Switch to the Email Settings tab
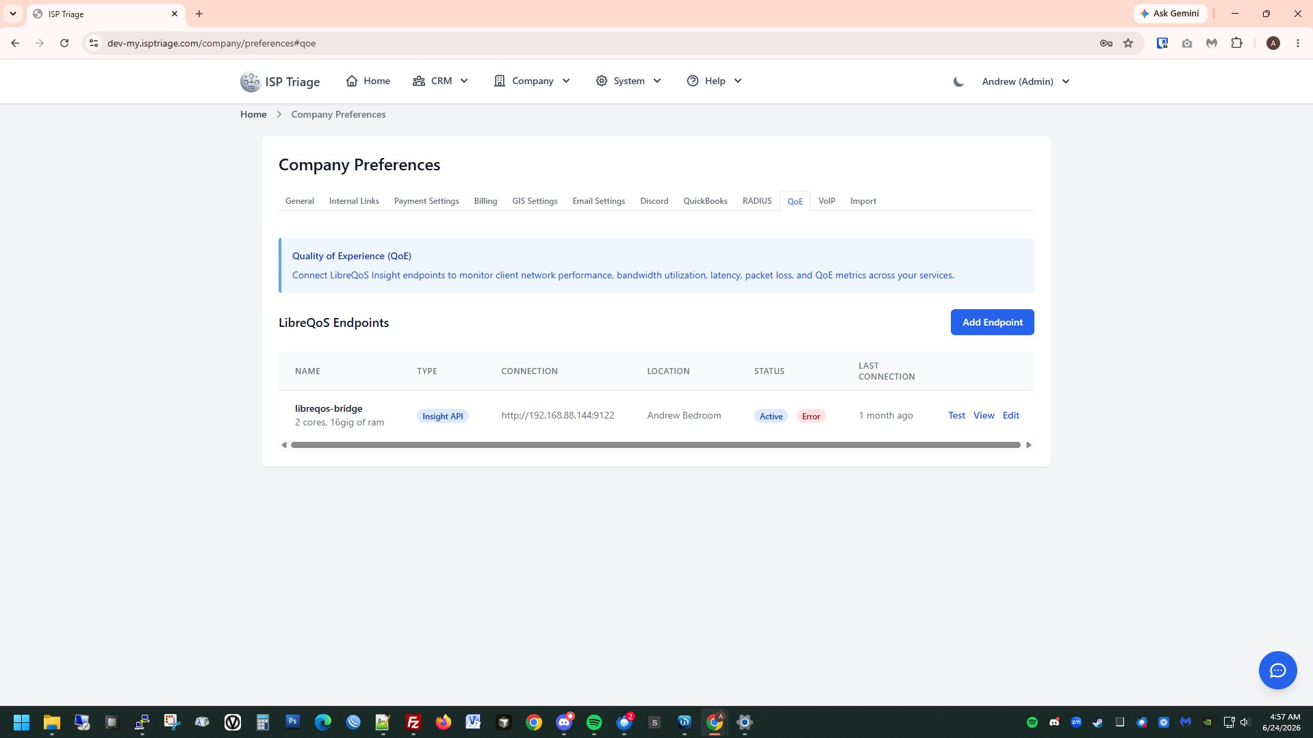This screenshot has height=738, width=1313. [599, 201]
